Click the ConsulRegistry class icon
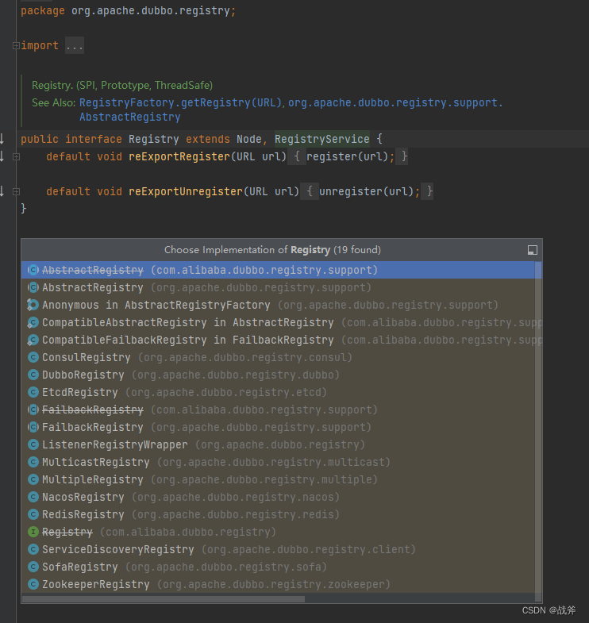 pyautogui.click(x=33, y=357)
